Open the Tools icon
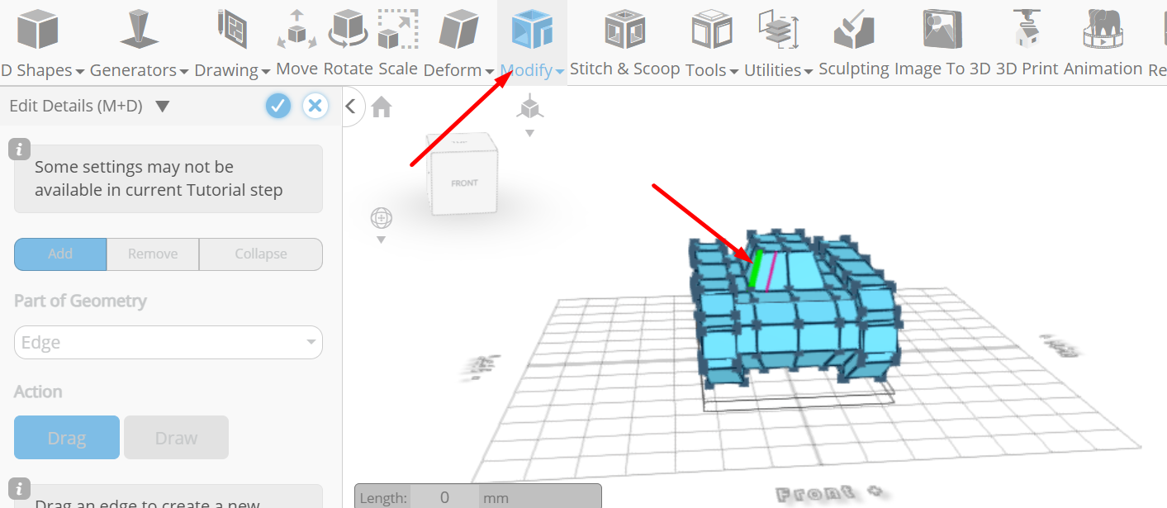Image resolution: width=1167 pixels, height=508 pixels. (x=711, y=30)
